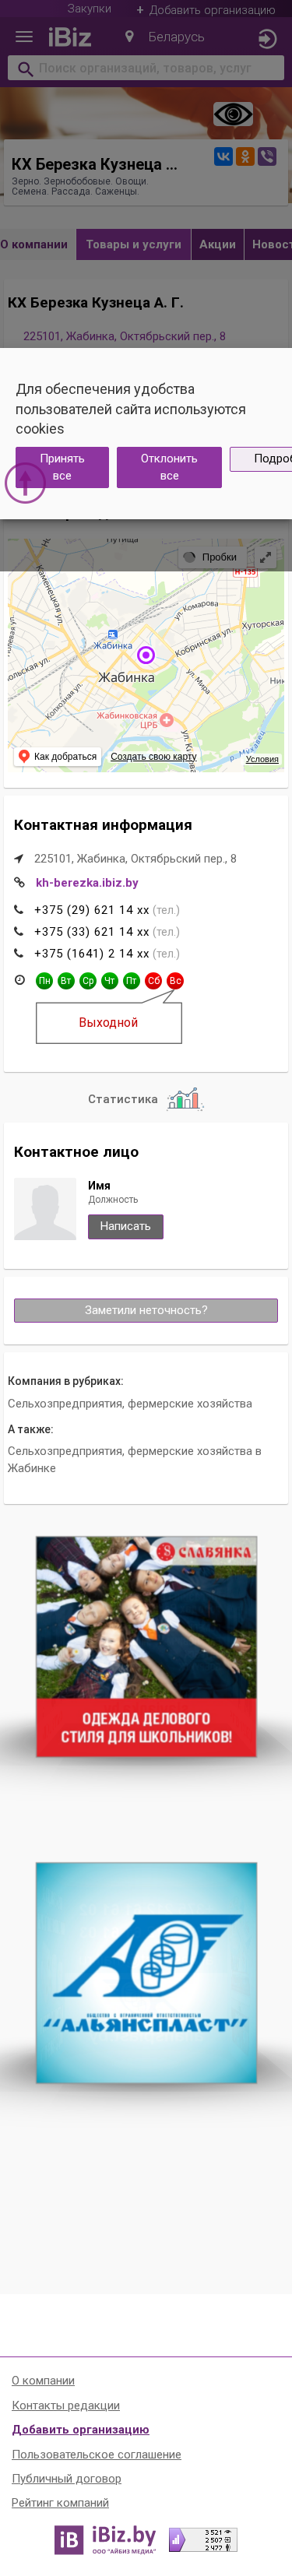
Task: Click the location pin icon beside Беларусь
Action: (129, 37)
